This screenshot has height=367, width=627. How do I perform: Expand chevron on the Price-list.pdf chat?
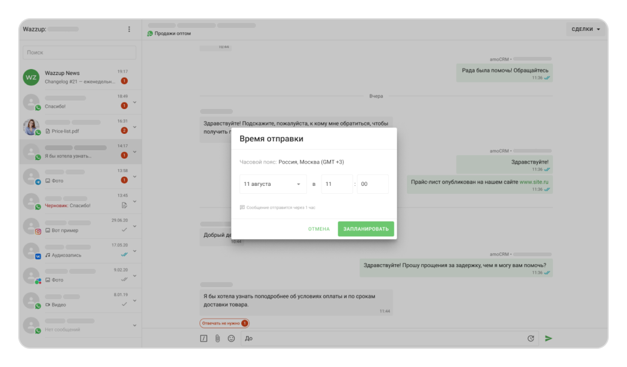135,127
